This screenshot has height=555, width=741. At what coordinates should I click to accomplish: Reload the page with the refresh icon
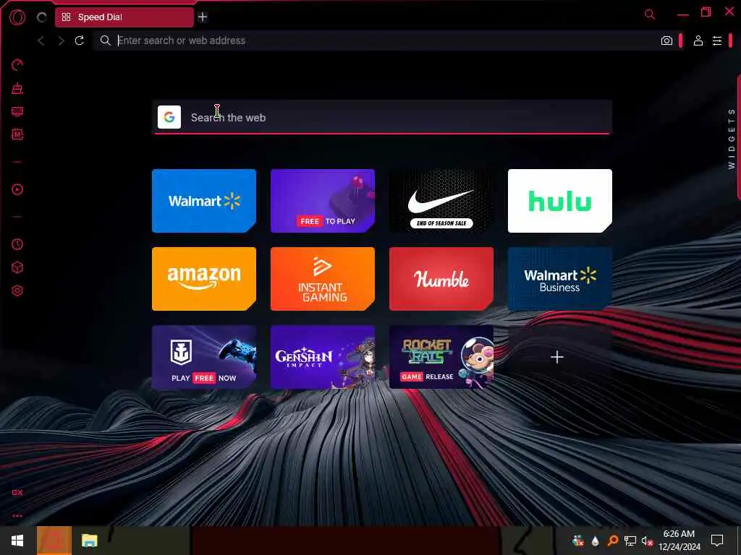(x=80, y=40)
